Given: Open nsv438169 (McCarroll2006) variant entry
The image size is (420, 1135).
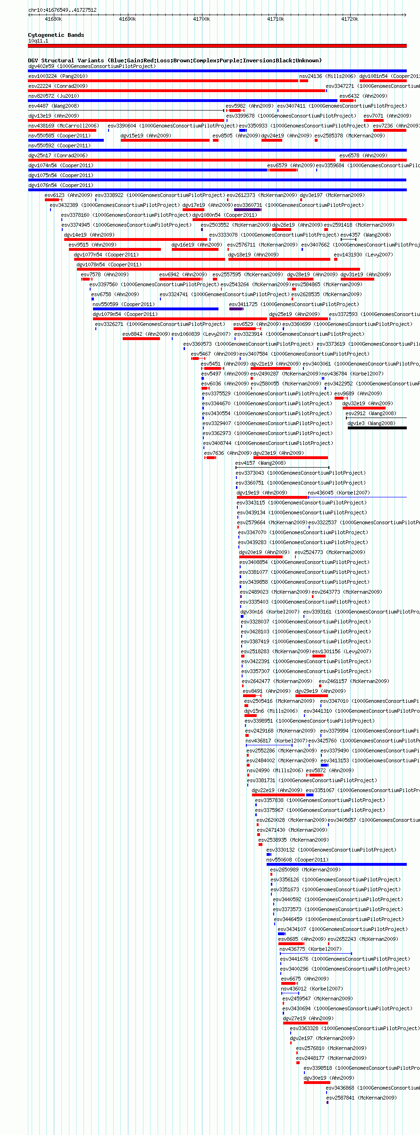Looking at the screenshot, I should [64, 126].
